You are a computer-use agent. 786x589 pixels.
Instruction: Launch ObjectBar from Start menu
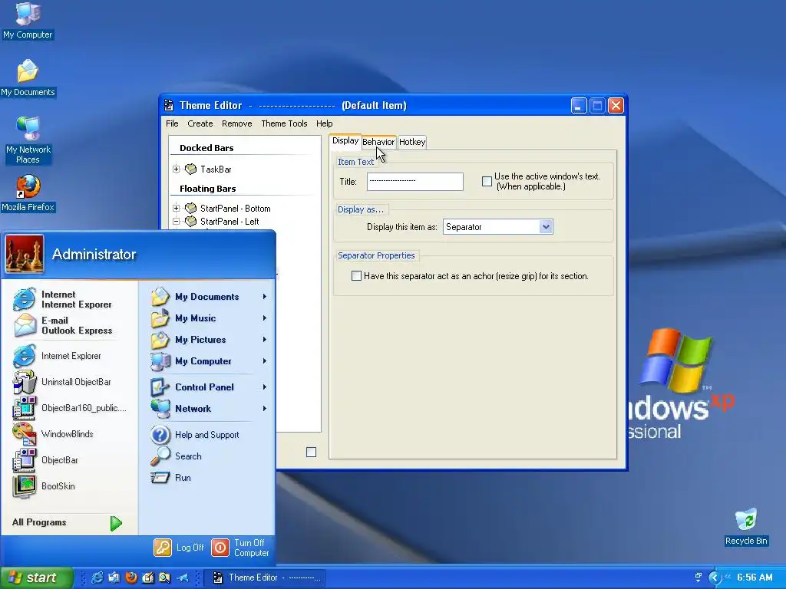click(x=46, y=460)
